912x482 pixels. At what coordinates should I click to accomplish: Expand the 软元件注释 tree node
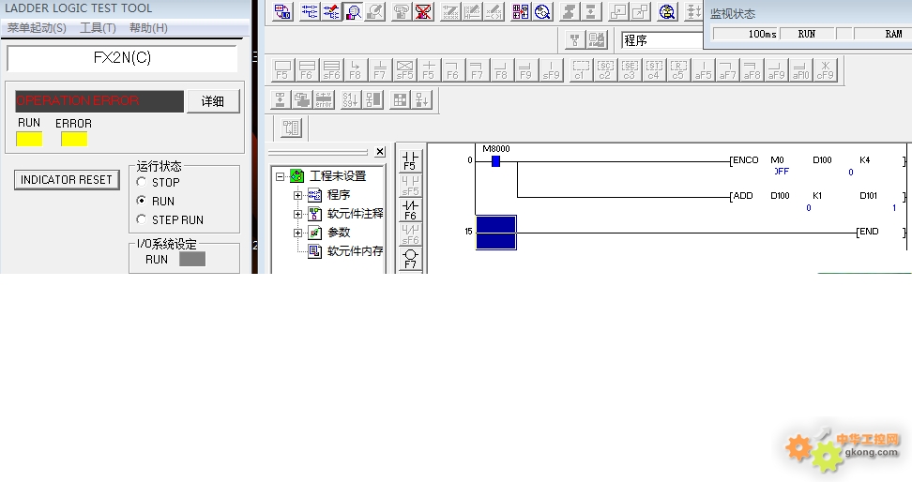(298, 214)
